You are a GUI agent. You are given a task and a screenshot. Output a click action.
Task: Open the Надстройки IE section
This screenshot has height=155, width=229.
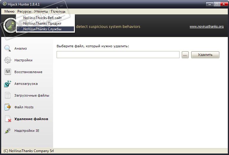[x=27, y=131]
